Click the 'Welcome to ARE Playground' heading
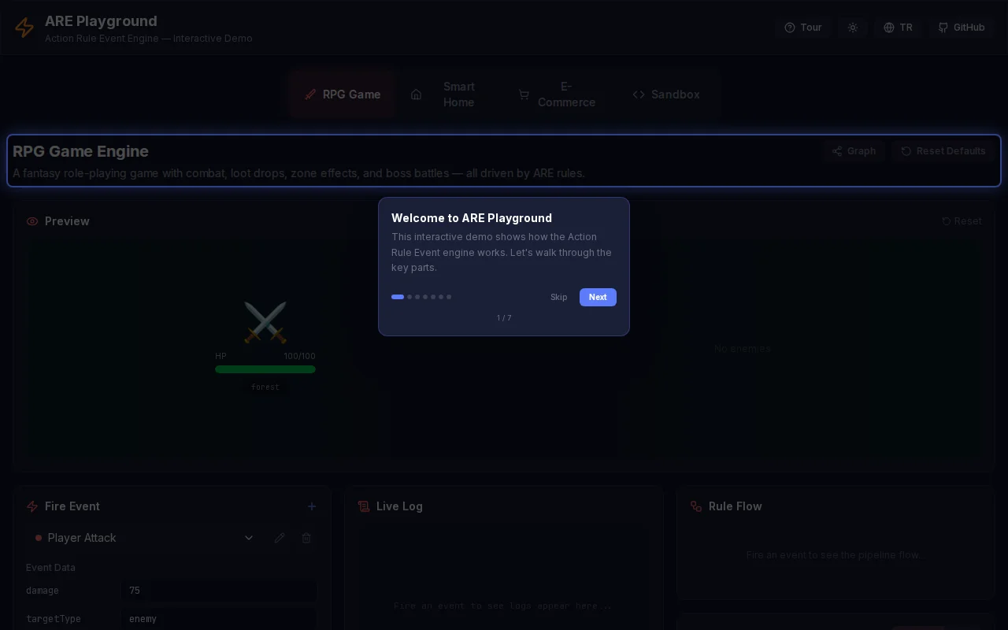This screenshot has height=630, width=1008. tap(472, 218)
